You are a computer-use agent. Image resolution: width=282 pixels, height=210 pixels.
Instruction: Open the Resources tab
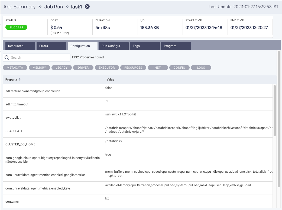pyautogui.click(x=20, y=46)
